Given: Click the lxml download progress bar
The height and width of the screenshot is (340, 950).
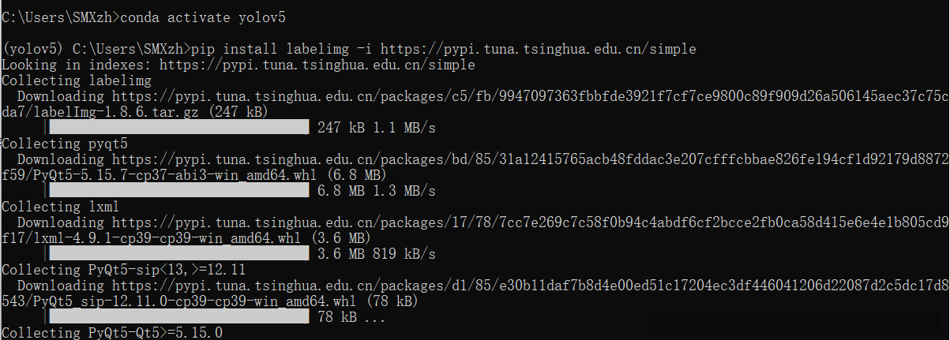Looking at the screenshot, I should click(178, 253).
